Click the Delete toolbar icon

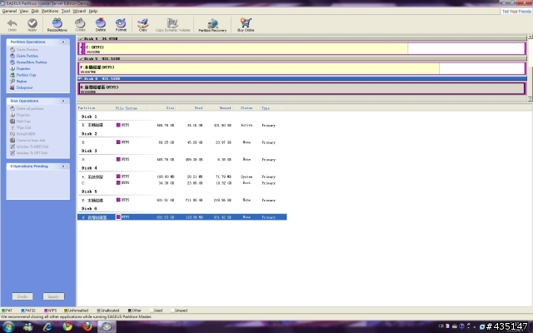point(101,23)
